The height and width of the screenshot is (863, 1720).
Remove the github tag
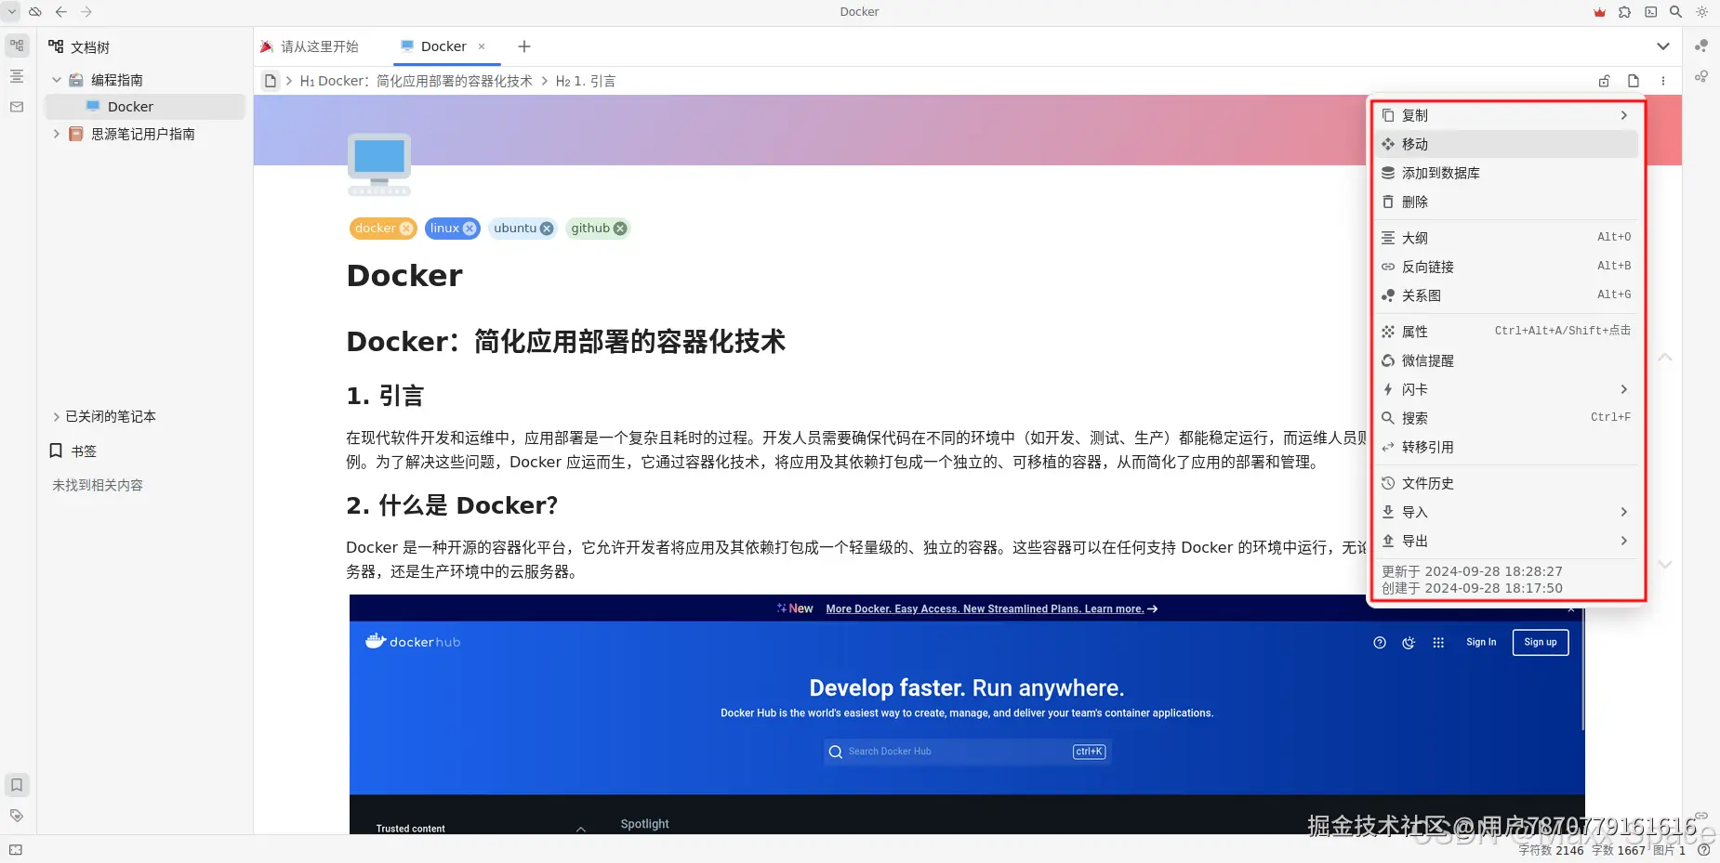click(x=620, y=229)
